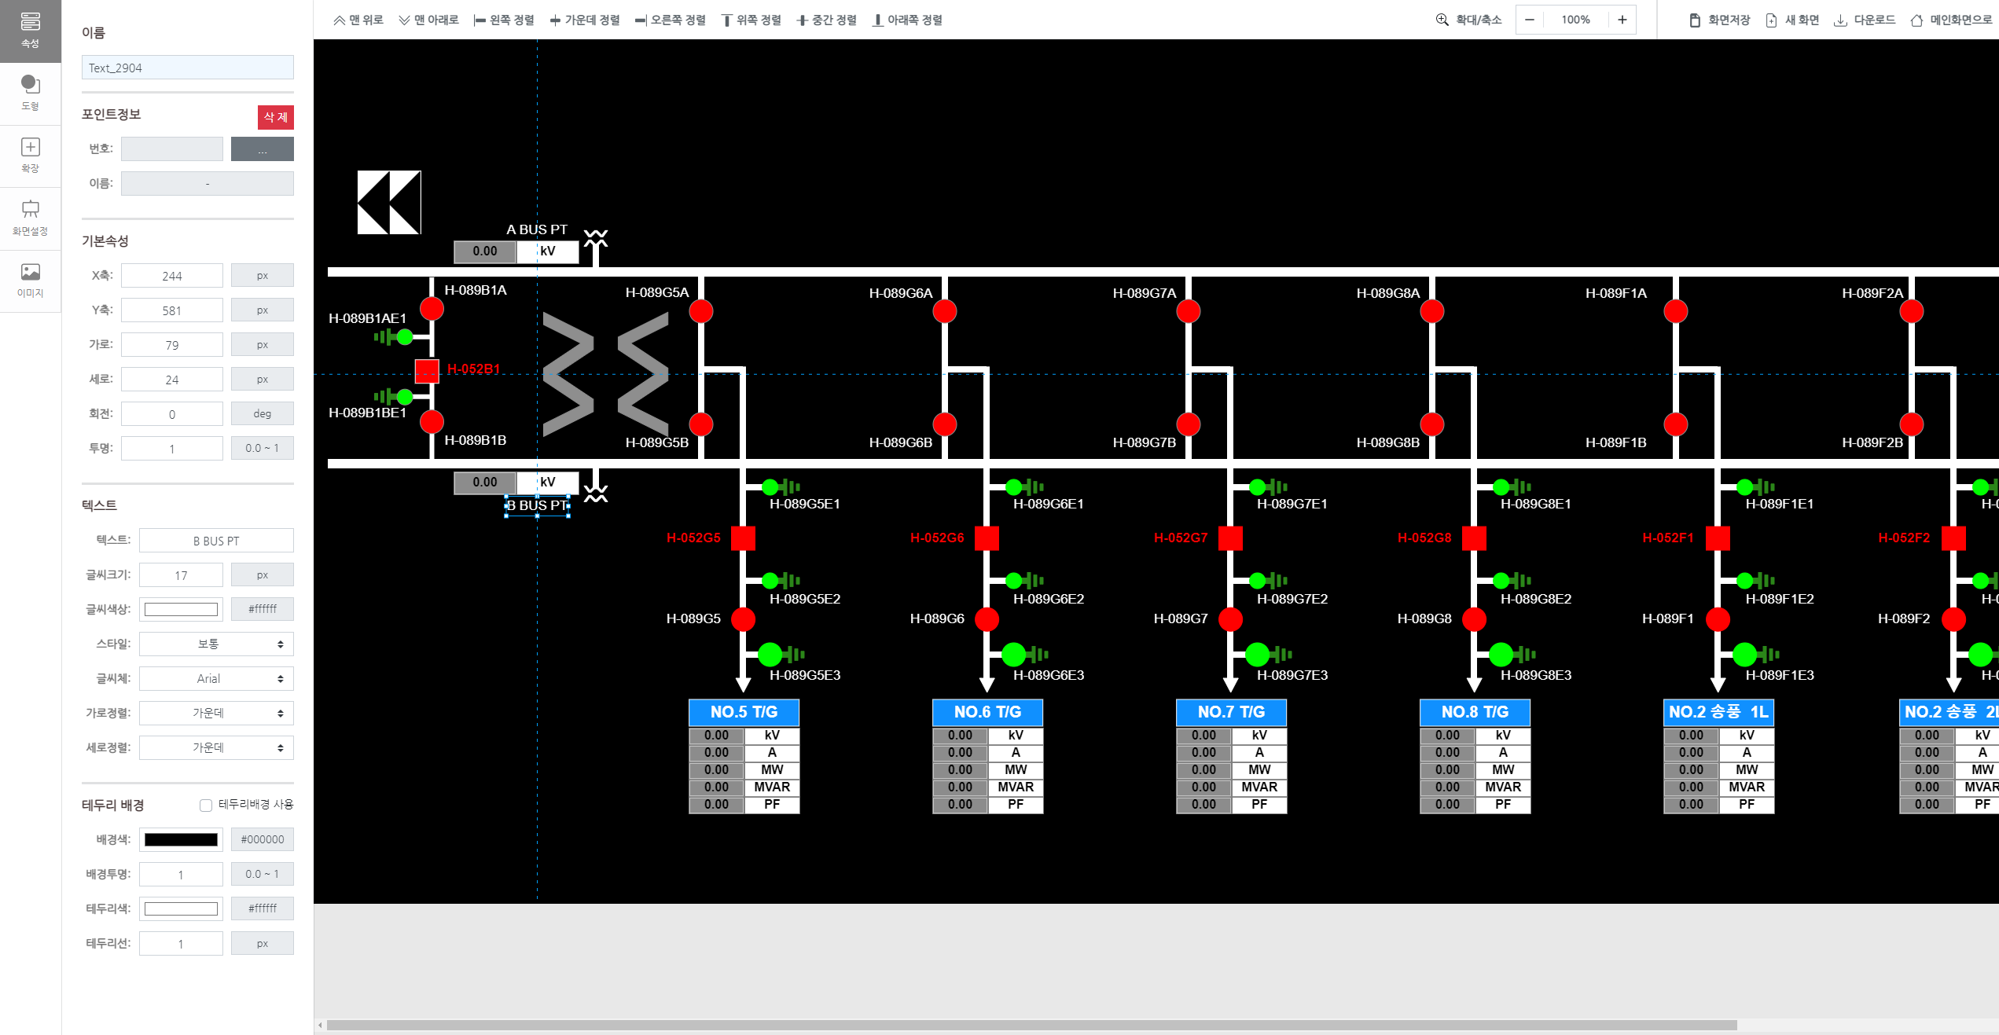This screenshot has height=1035, width=1999.
Task: Apply 가운데 정렬 center alignment
Action: pos(585,20)
